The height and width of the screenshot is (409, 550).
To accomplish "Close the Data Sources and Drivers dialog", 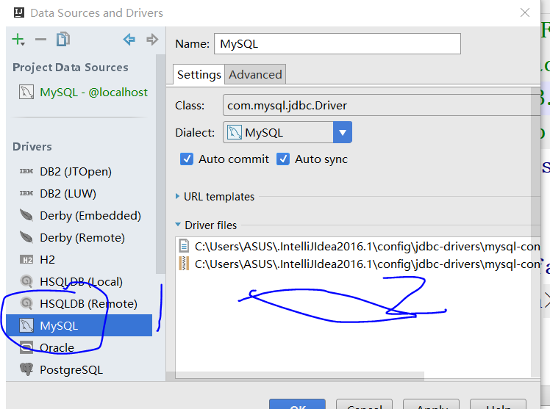I will click(525, 13).
